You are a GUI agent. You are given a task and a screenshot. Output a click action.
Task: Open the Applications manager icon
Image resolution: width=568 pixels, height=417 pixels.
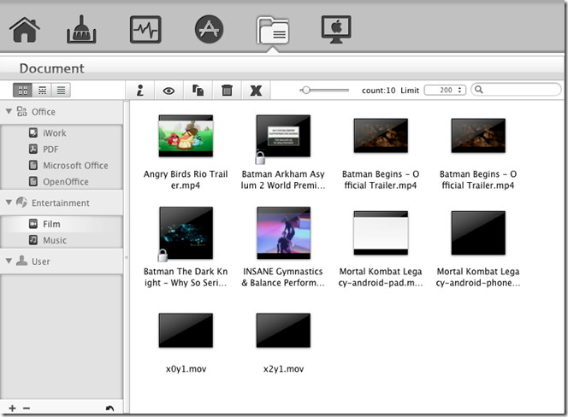click(209, 29)
